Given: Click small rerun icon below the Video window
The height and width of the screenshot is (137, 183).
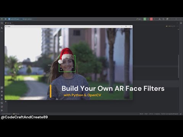Looking at the screenshot, I should 6,102.
